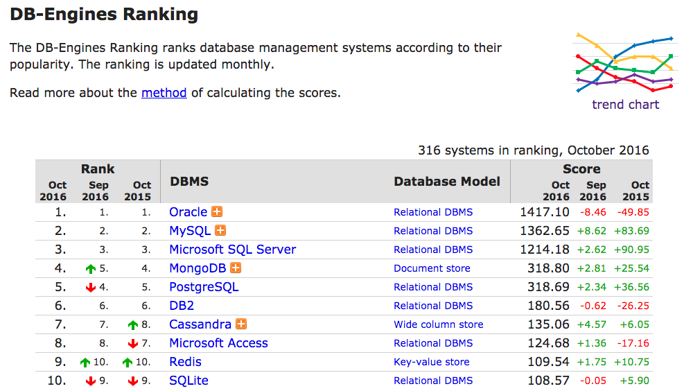
Task: Click the -17.16 value in Access row
Action: coord(633,343)
